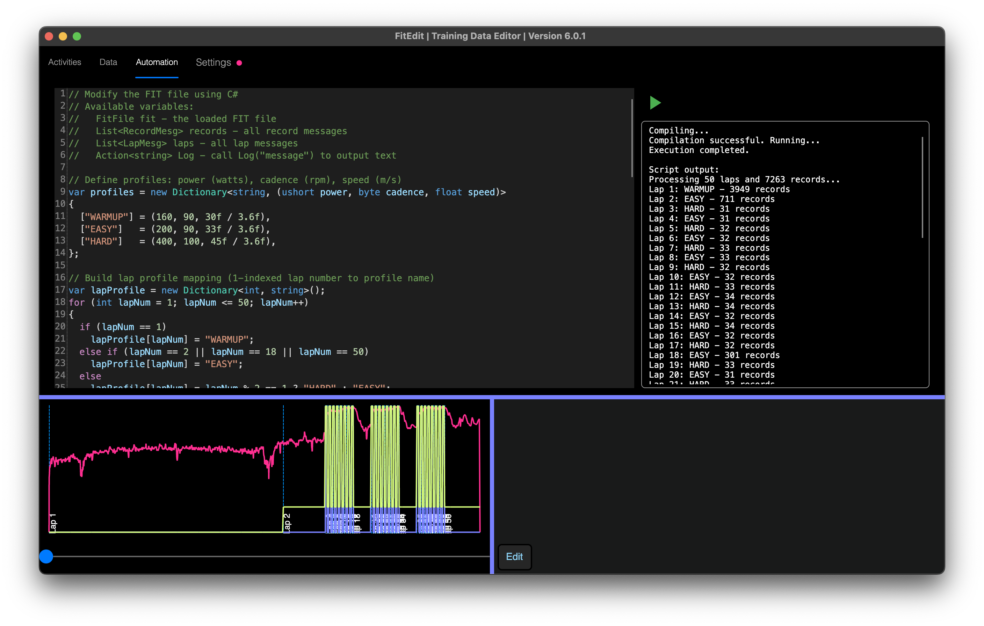The image size is (984, 626).
Task: Minimize the window with the yellow button
Action: click(x=63, y=36)
